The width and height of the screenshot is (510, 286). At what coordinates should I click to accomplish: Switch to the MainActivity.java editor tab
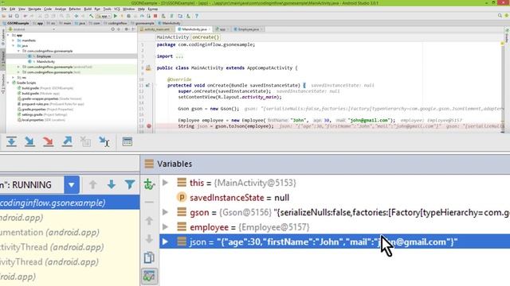point(194,29)
